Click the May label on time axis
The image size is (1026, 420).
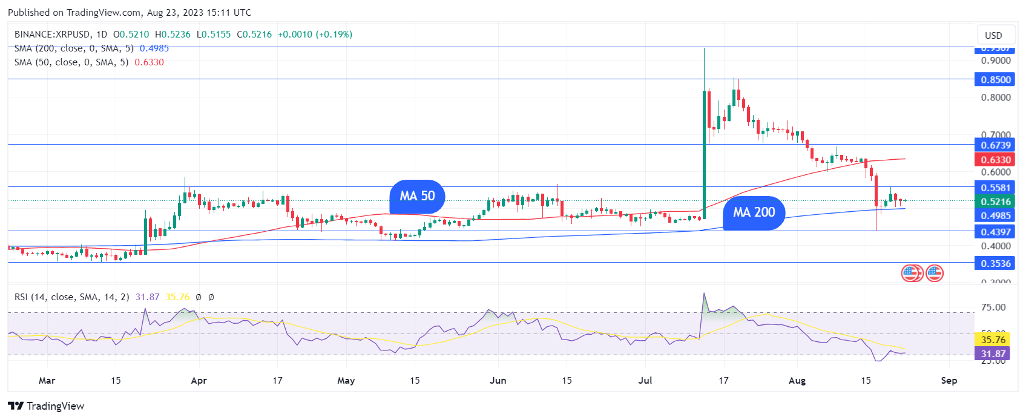(346, 381)
